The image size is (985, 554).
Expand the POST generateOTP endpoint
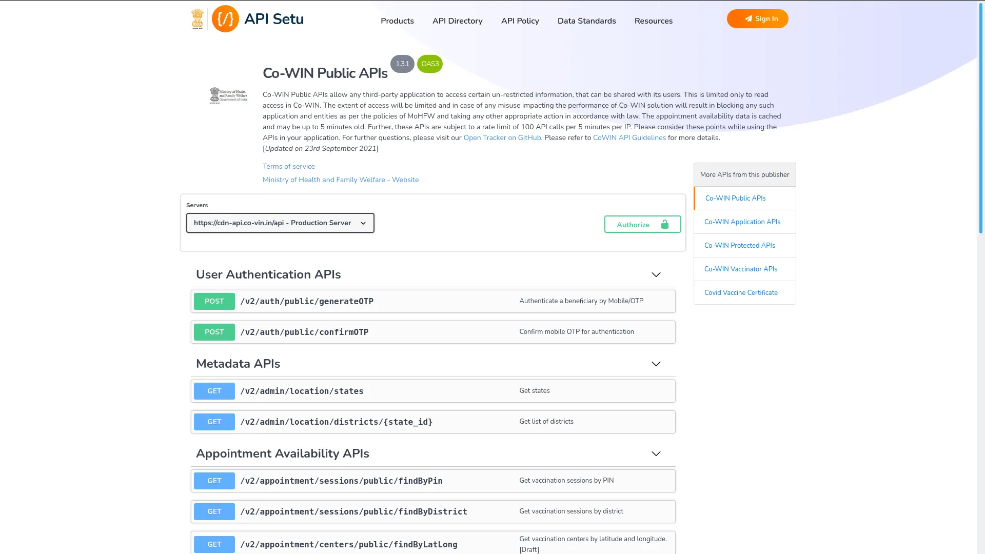[x=433, y=302]
